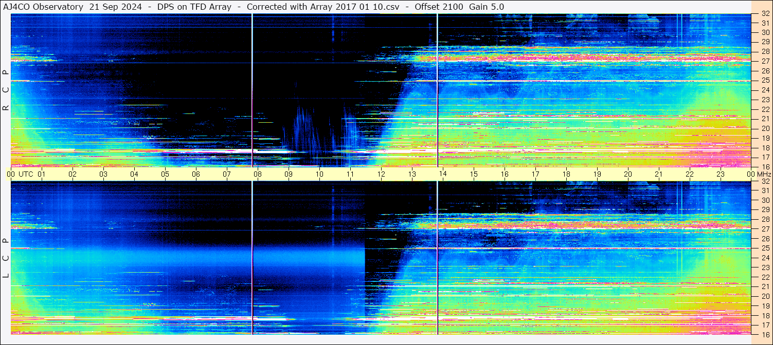Select the 25 MHz label in RCP panel

[x=765, y=81]
